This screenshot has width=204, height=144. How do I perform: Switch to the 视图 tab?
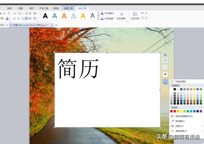[x=20, y=8]
